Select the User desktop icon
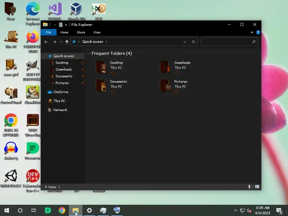 11,12
